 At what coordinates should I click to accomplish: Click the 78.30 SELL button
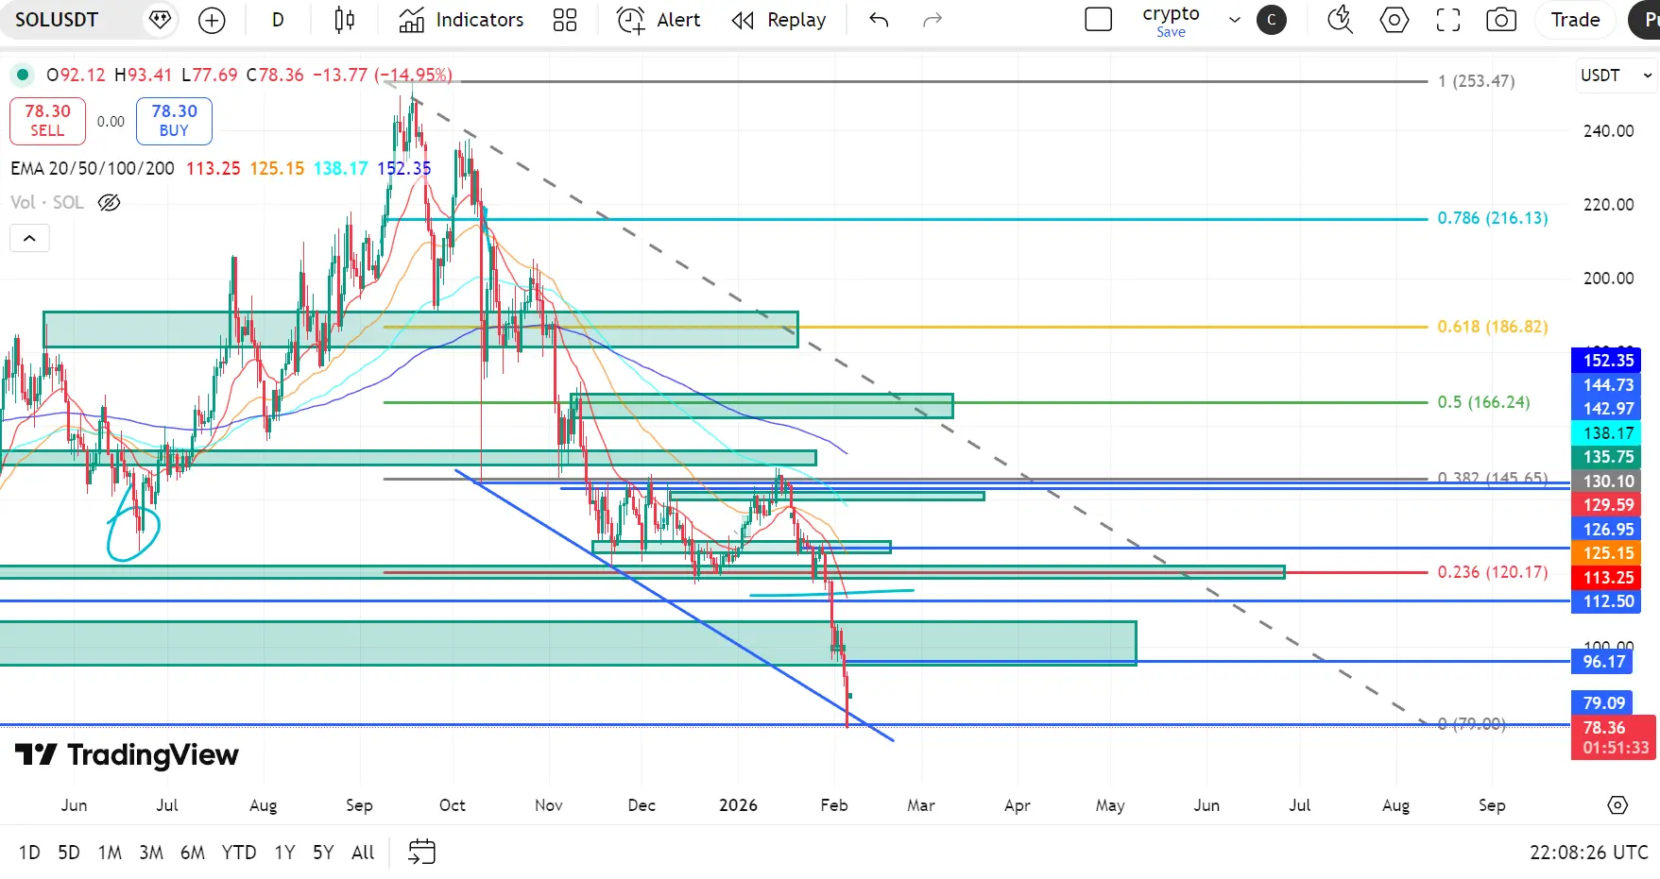(x=47, y=121)
